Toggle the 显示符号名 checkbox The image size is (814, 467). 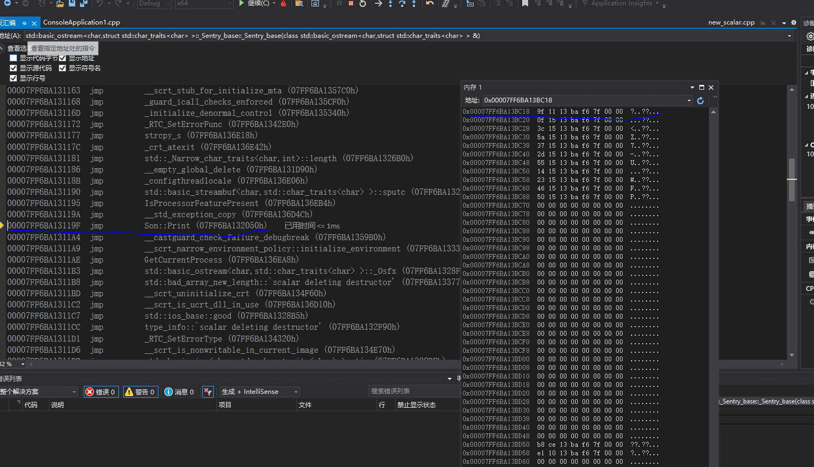pyautogui.click(x=62, y=68)
